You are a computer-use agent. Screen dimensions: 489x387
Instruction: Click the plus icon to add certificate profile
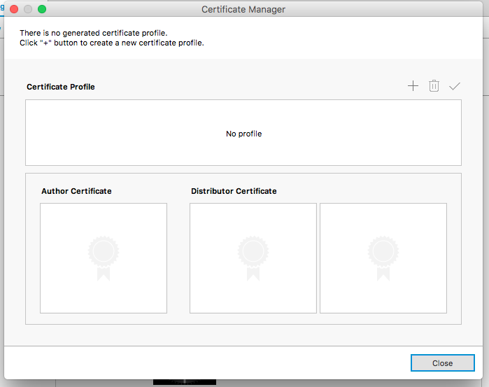tap(413, 86)
